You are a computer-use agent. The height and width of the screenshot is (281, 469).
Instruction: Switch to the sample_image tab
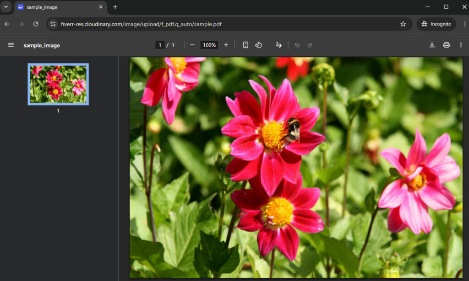point(55,7)
